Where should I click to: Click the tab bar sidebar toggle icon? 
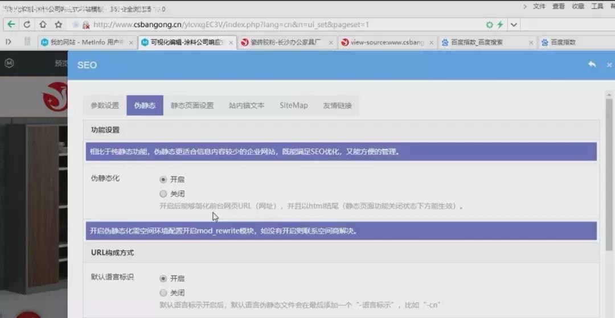click(x=8, y=42)
